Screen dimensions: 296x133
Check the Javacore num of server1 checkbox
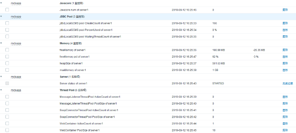click(7, 10)
